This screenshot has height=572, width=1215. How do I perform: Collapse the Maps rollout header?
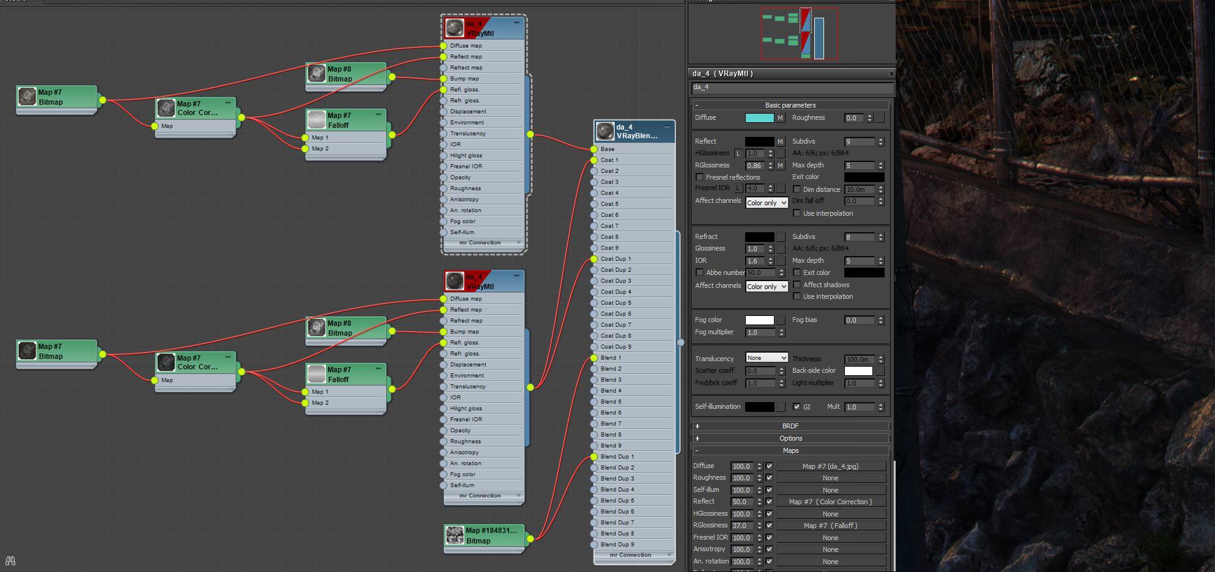click(x=790, y=450)
